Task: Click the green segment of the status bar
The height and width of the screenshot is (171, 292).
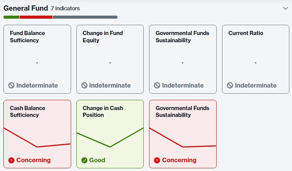Action: (x=11, y=17)
